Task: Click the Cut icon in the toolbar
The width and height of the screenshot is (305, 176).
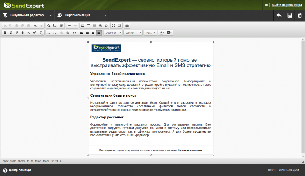Action: click(x=5, y=26)
